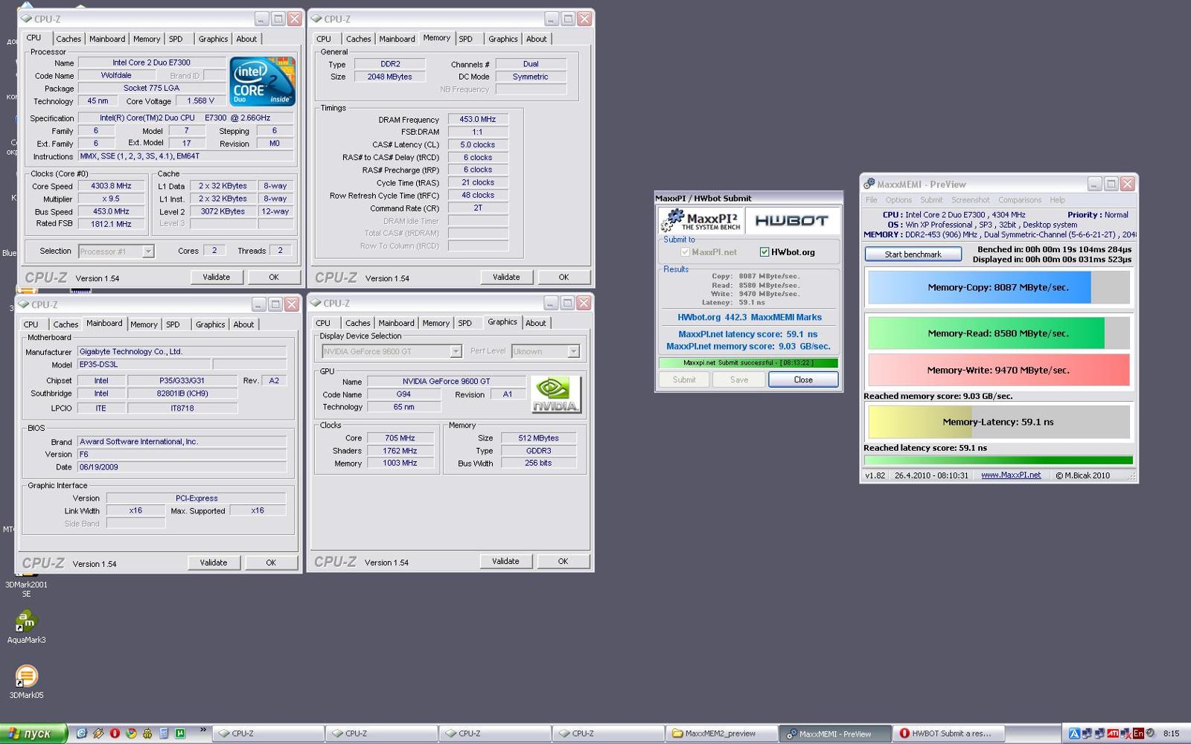Image resolution: width=1191 pixels, height=744 pixels.
Task: Click the Memory-Write 9470 MByte/sec bar
Action: click(998, 370)
